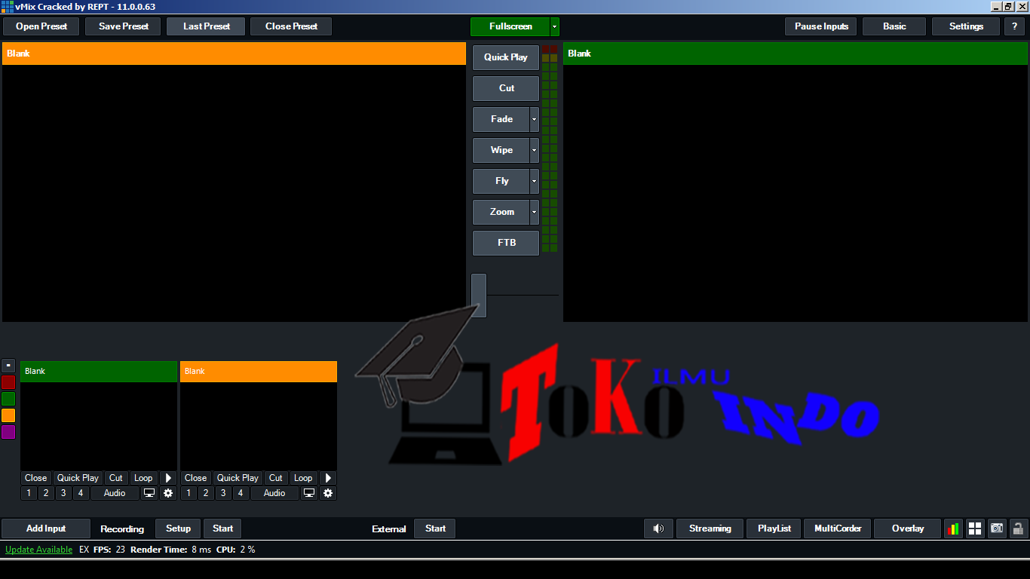Apply the Zoom transition

point(501,212)
